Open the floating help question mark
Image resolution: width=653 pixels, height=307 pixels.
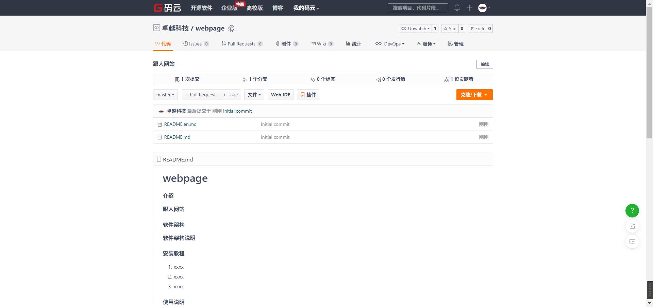[x=632, y=211]
